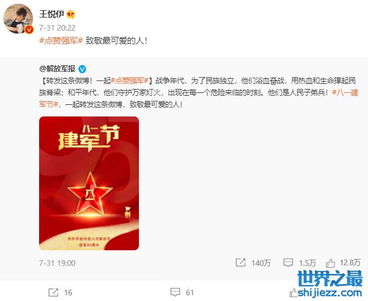
Task: Open 王悦伊's profile avatar
Action: tap(18, 19)
